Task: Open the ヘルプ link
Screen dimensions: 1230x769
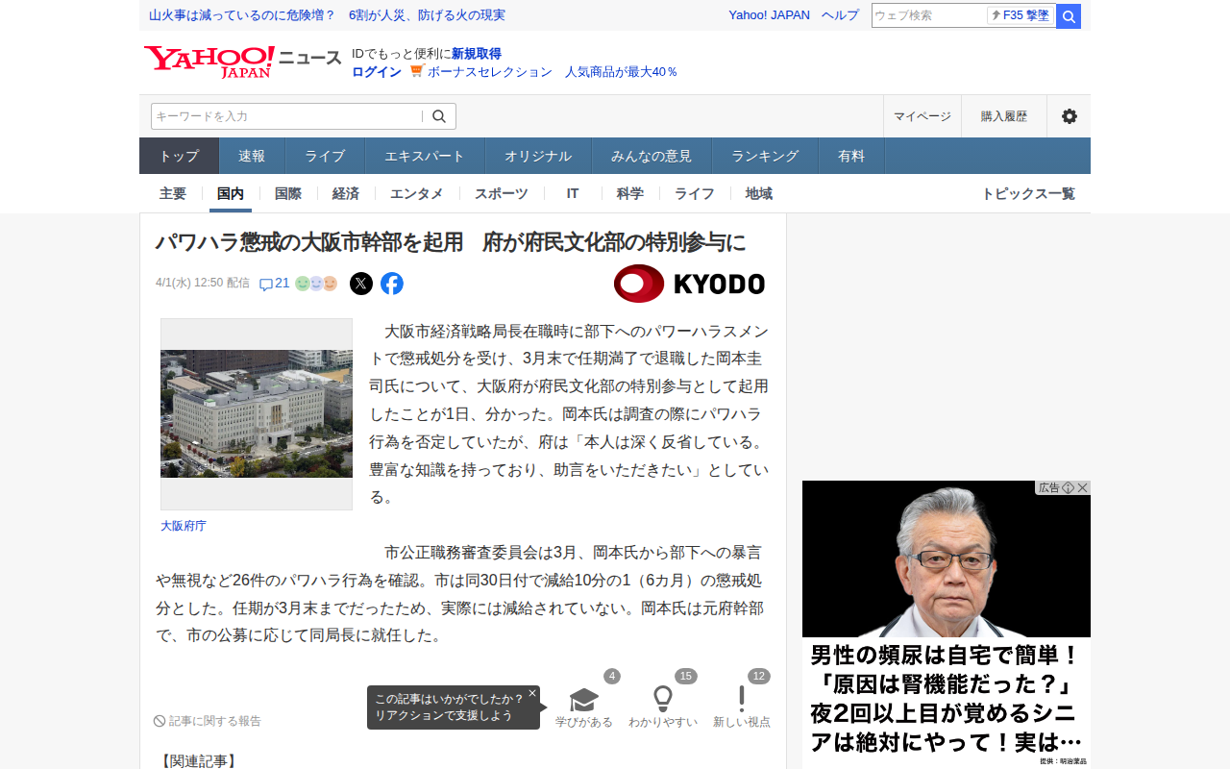Action: pos(840,15)
